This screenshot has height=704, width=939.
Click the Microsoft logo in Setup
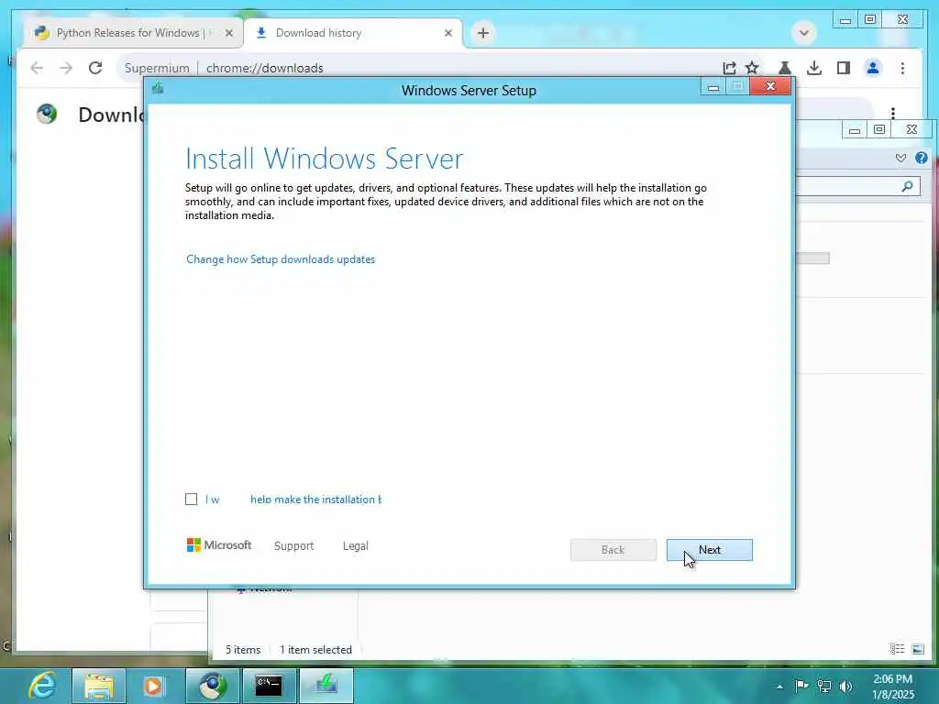(x=218, y=544)
